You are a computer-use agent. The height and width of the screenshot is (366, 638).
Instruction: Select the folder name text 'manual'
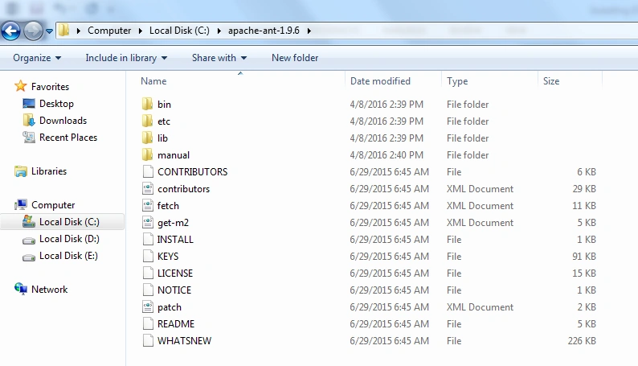174,155
